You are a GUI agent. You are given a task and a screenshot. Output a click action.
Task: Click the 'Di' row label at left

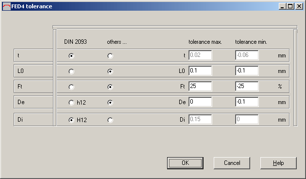[x=20, y=119]
